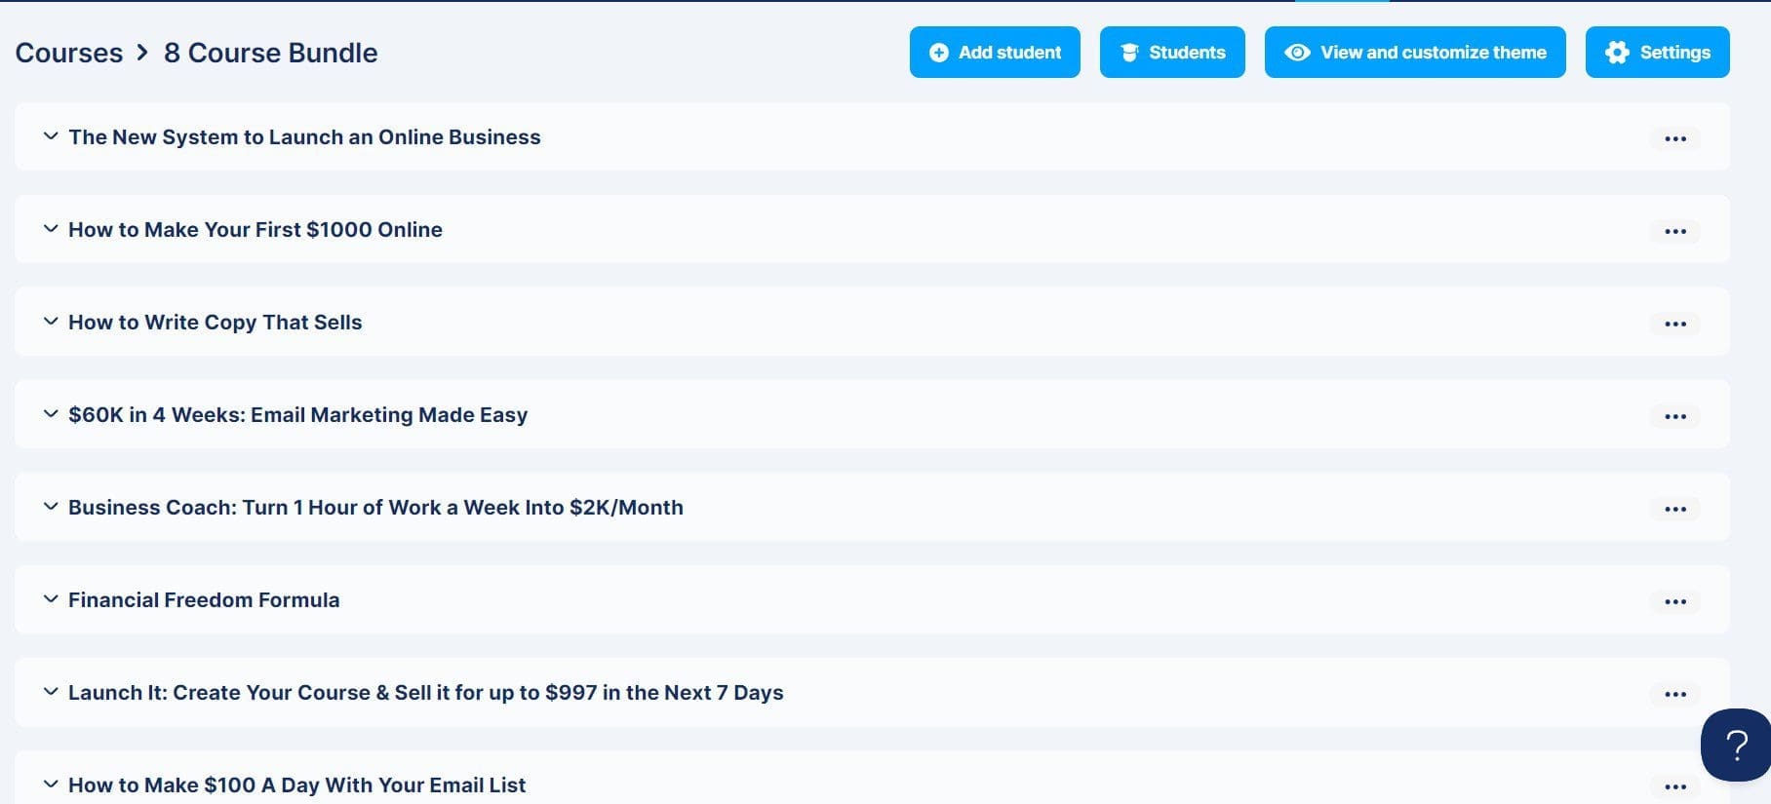The height and width of the screenshot is (804, 1771).
Task: Expand $60K in 4 Weeks: Email Marketing section
Action: point(51,414)
